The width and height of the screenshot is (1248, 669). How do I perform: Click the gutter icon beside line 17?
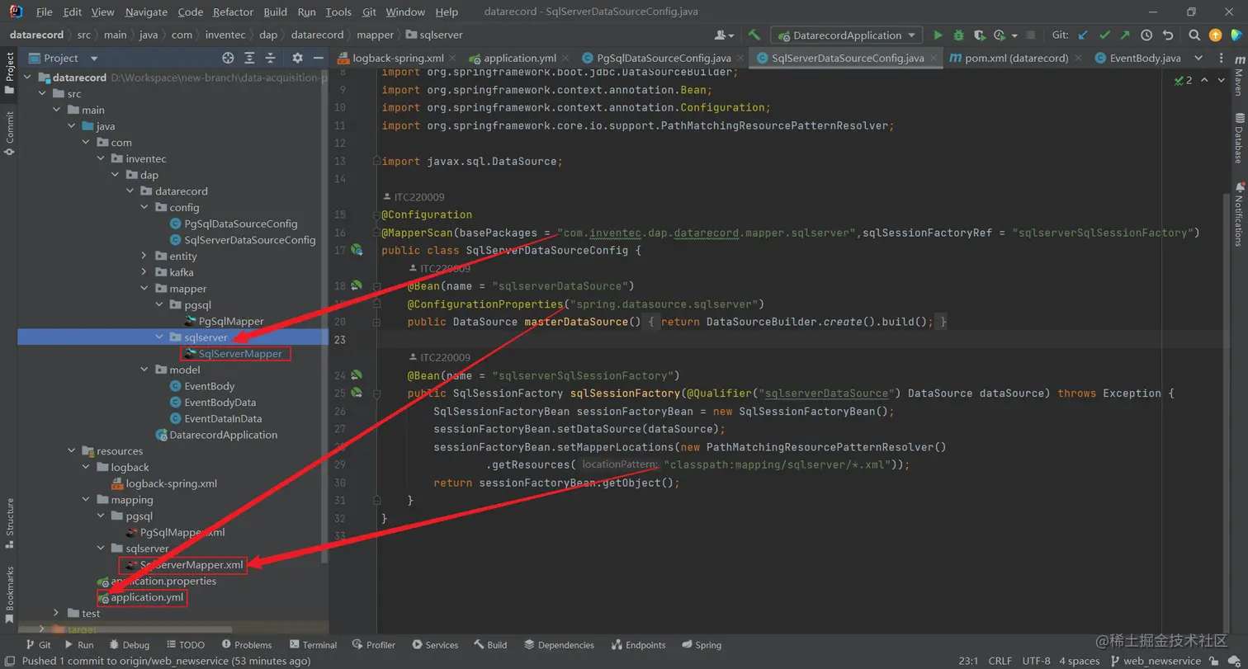(x=357, y=250)
